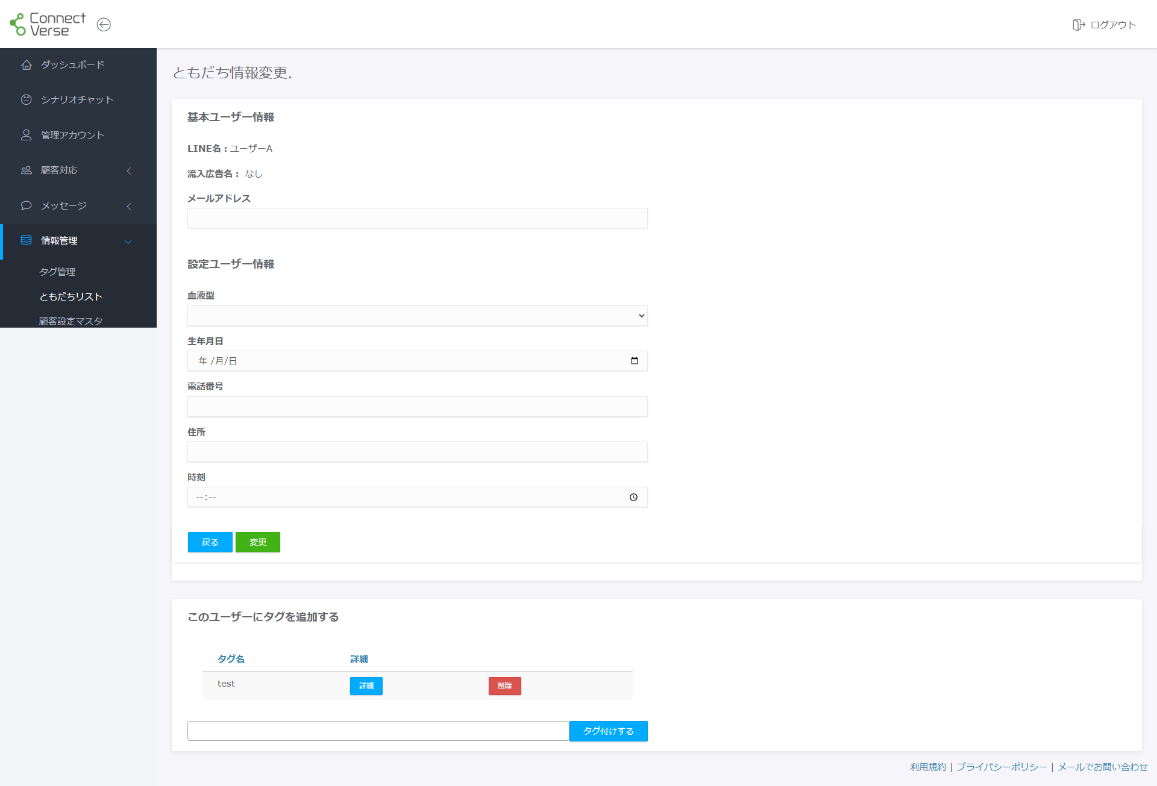This screenshot has height=786, width=1157.
Task: Expand the メッセージ submenu chevron
Action: pyautogui.click(x=129, y=206)
